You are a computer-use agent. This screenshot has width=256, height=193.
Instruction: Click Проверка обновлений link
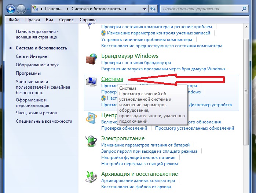124,128
